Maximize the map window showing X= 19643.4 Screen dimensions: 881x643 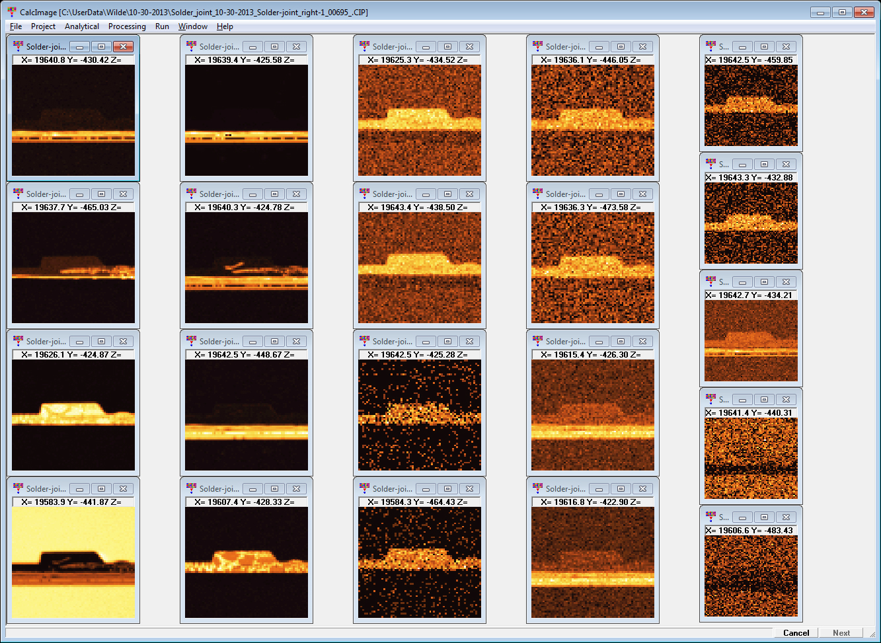point(447,194)
